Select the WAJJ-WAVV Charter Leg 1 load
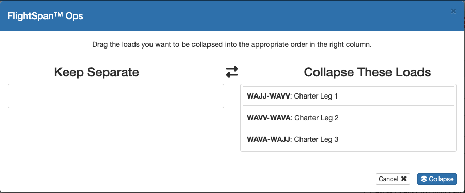Image resolution: width=465 pixels, height=193 pixels. point(348,96)
